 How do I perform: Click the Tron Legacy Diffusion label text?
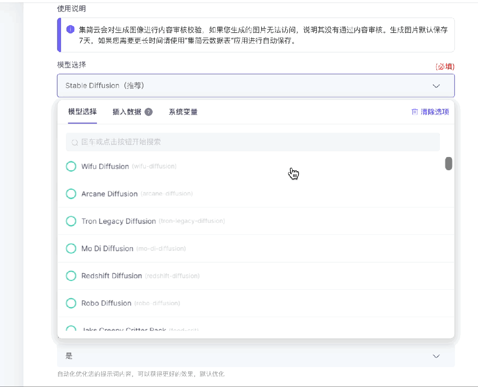tap(119, 221)
